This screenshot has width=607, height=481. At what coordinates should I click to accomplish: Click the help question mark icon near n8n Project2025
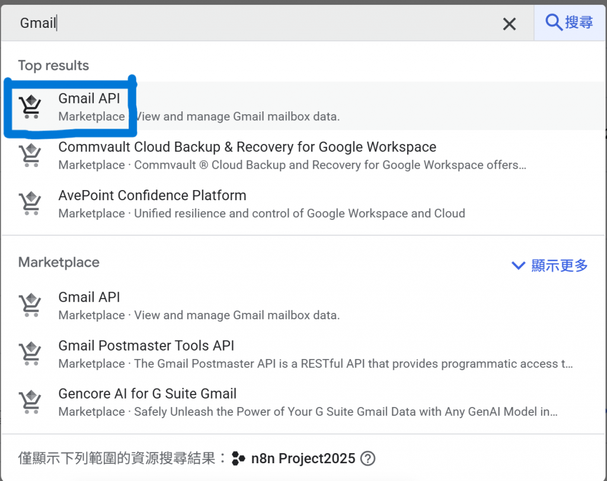pos(368,458)
